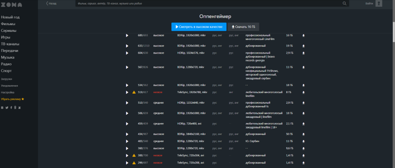Open the ТВ-каналы section
This screenshot has width=395, height=168.
pos(10,44)
